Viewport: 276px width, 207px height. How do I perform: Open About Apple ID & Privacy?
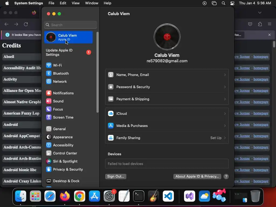197,177
